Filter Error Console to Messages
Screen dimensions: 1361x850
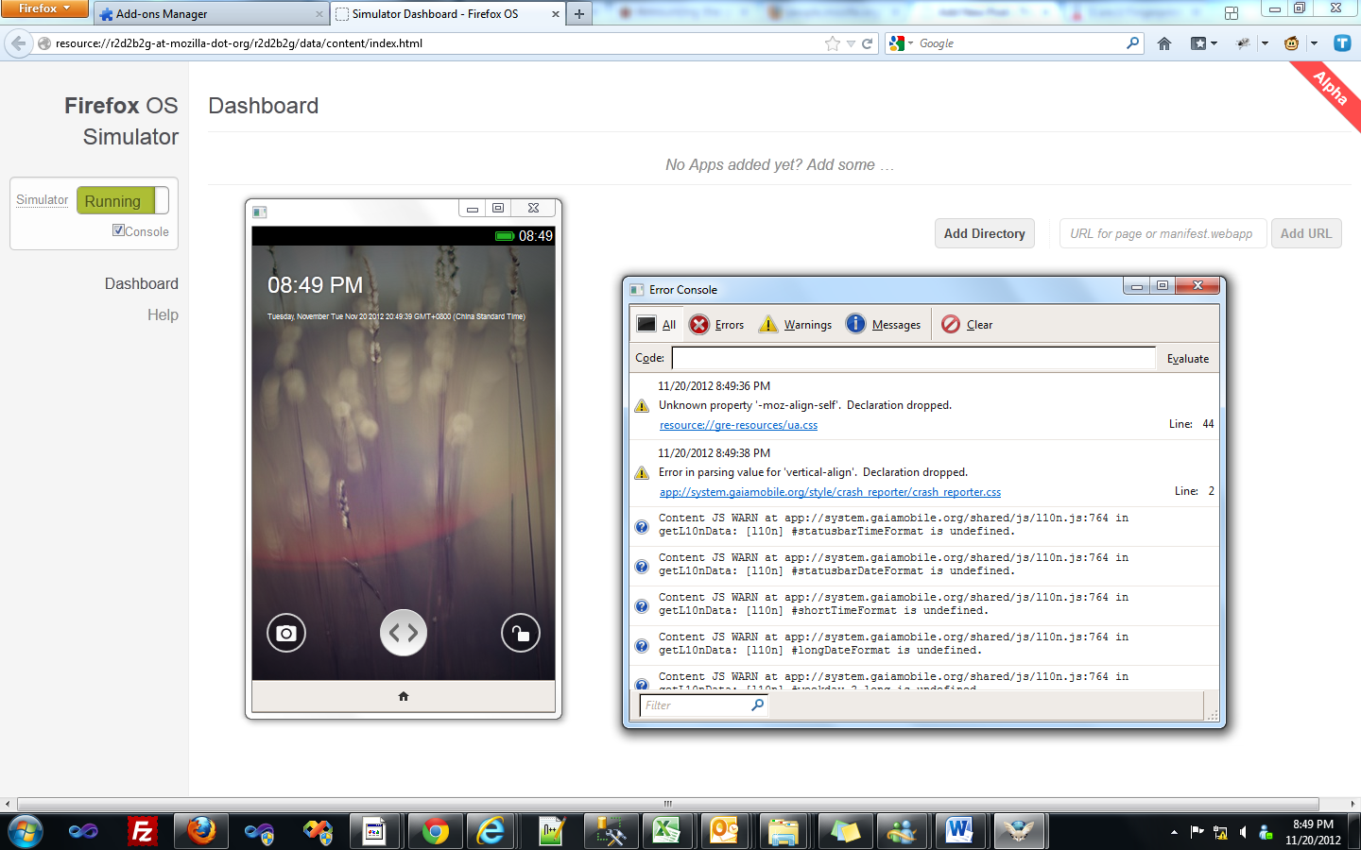(x=884, y=324)
